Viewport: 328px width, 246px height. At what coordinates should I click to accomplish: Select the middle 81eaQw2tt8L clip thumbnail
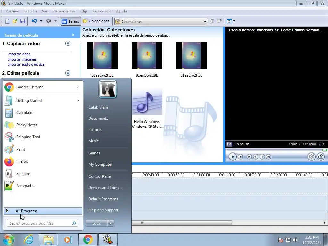147,55
